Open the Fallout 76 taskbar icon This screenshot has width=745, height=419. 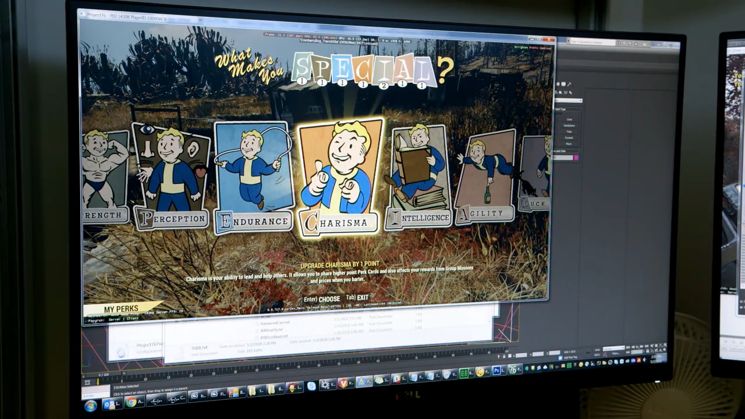click(x=515, y=369)
